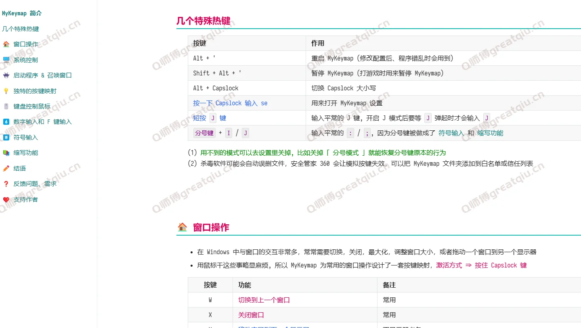Click the hash icon beside 符号输入
This screenshot has height=328, width=581.
coord(6,137)
